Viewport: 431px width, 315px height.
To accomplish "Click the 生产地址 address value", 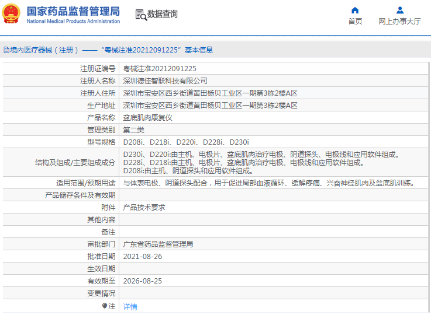I will (x=210, y=106).
